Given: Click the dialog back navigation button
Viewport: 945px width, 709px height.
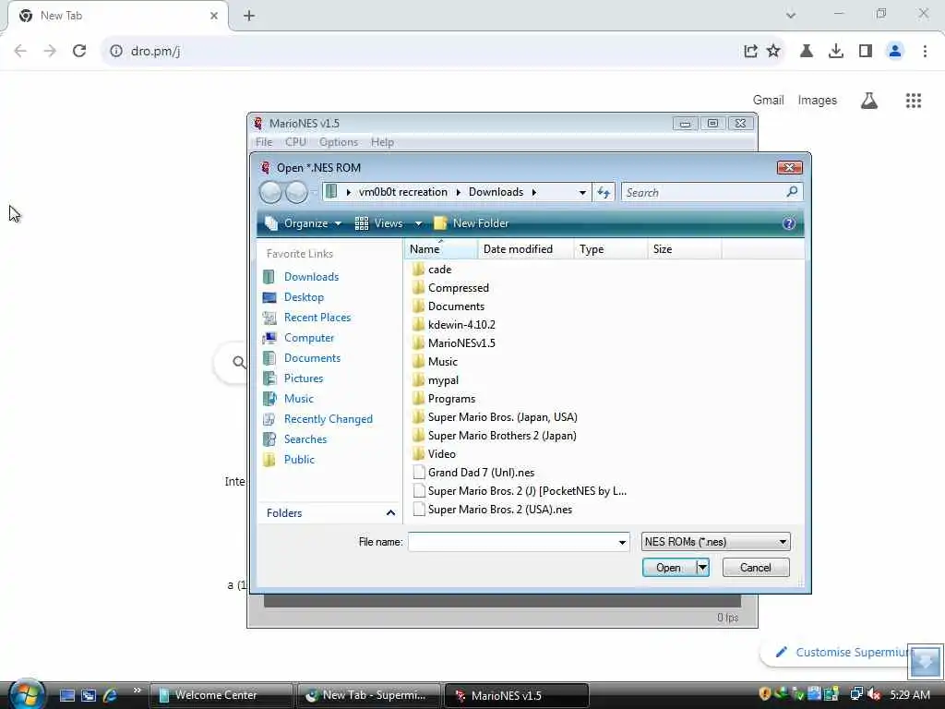Looking at the screenshot, I should tap(270, 192).
